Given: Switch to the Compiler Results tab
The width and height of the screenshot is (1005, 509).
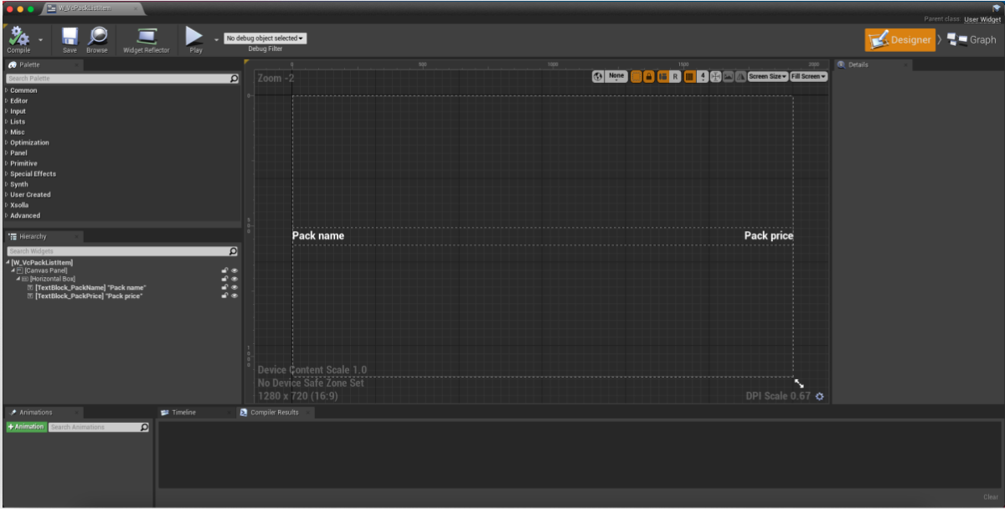Looking at the screenshot, I should pos(274,412).
